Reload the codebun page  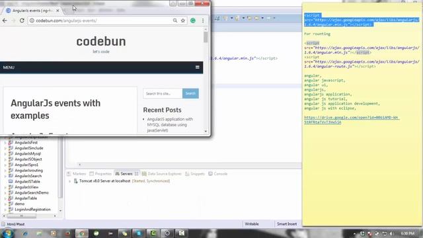tap(22, 20)
